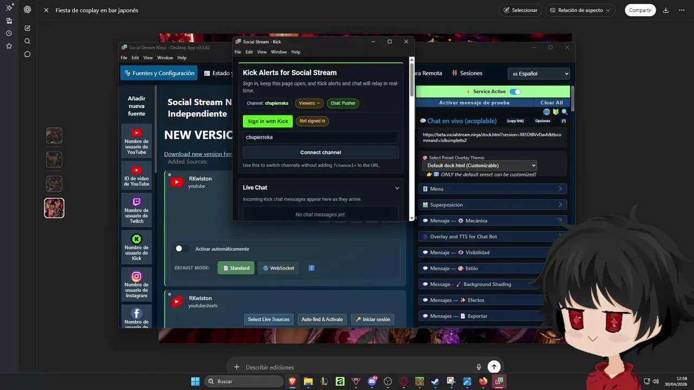Image resolution: width=694 pixels, height=390 pixels.
Task: Toggle Activar automáticamente switch
Action: point(183,249)
